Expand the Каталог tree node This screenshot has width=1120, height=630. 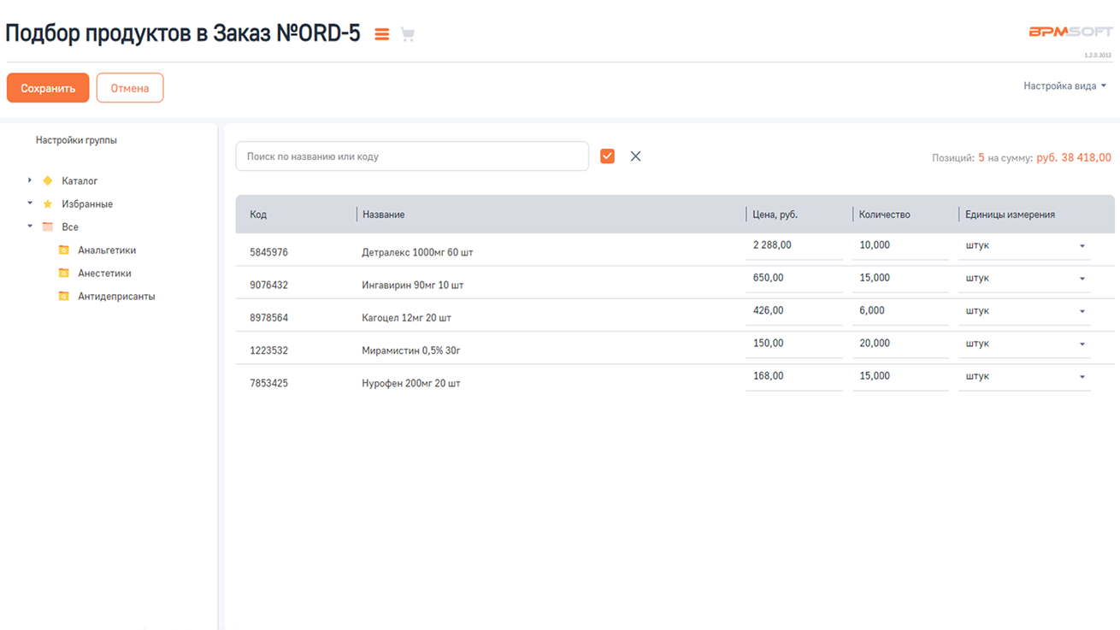pos(30,180)
